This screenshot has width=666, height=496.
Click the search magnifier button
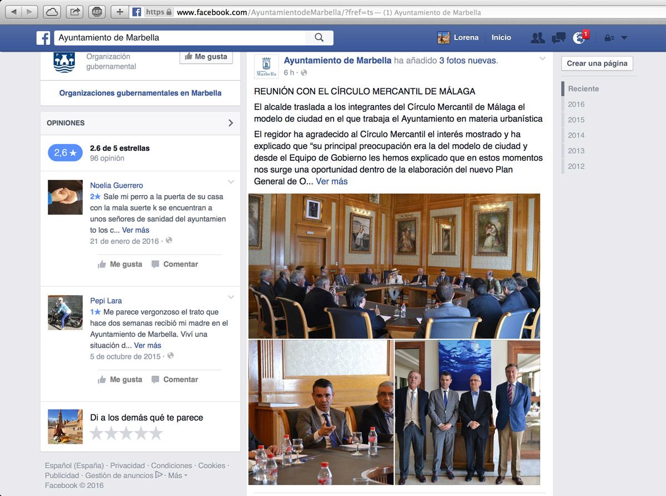(319, 38)
